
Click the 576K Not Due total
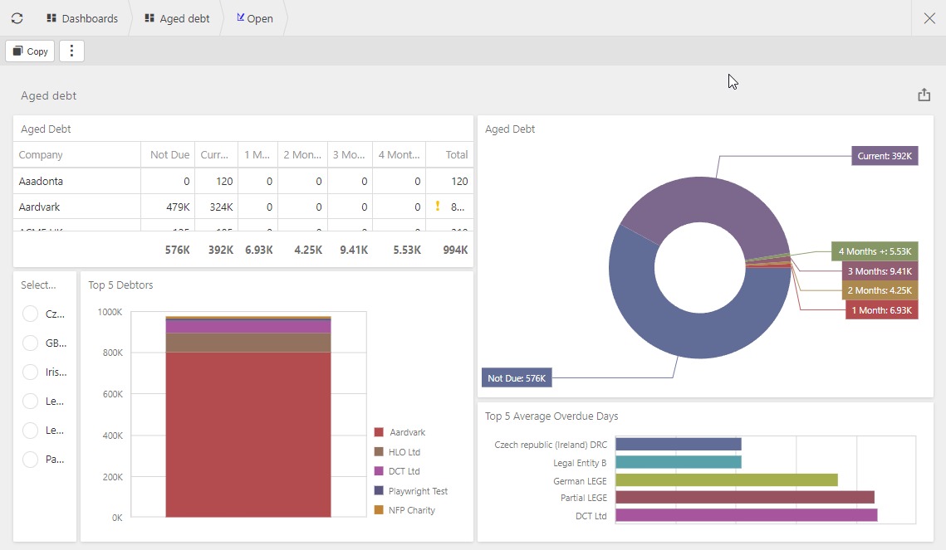[x=178, y=250]
